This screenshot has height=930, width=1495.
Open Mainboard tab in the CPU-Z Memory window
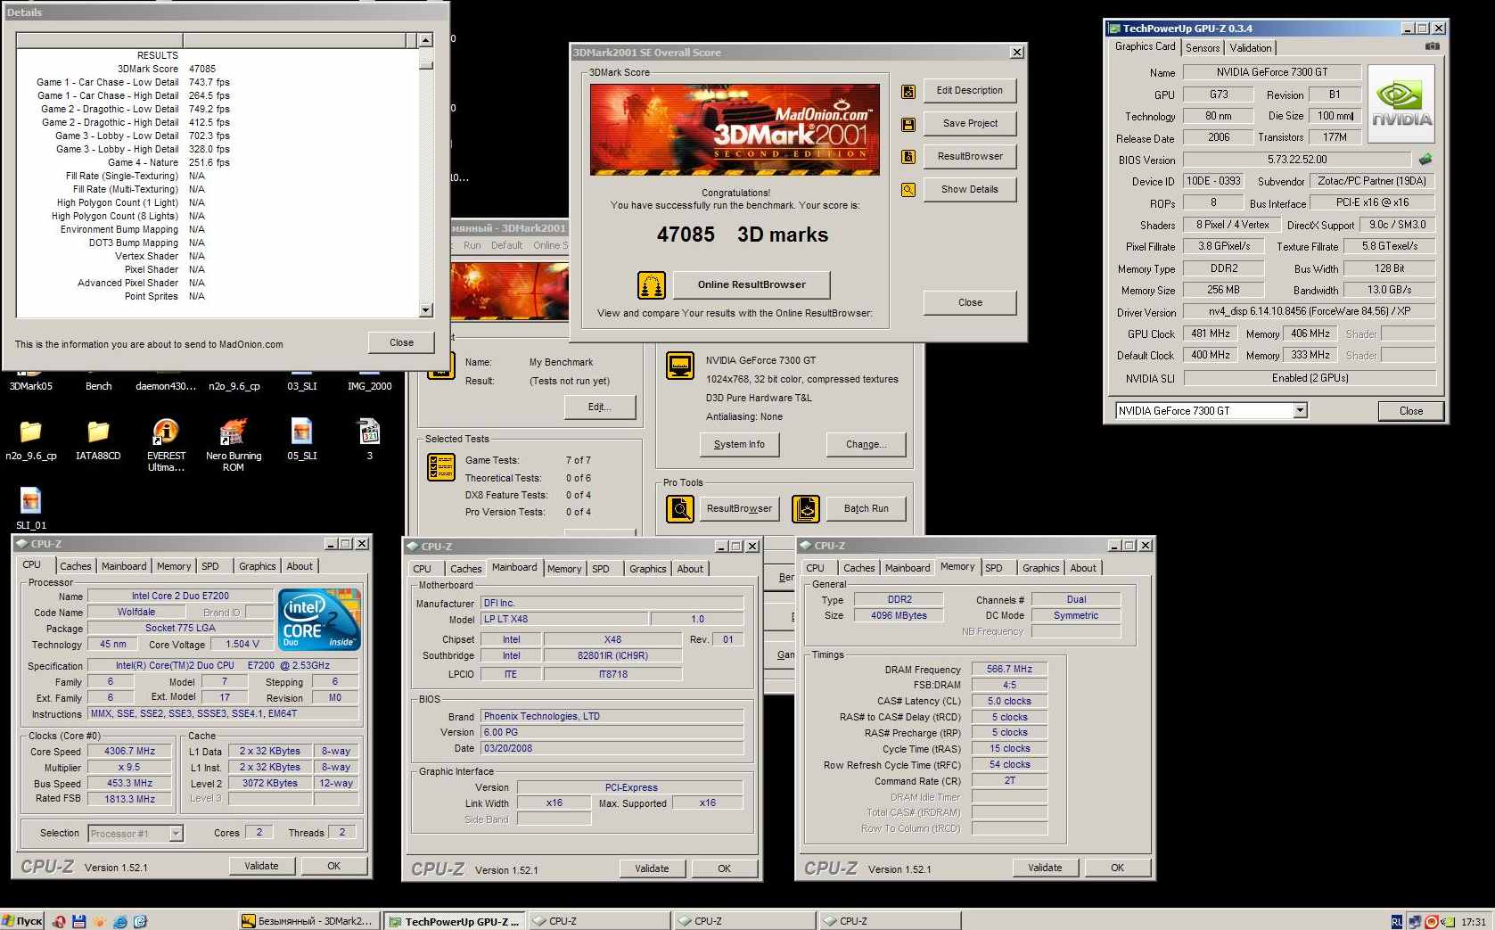[908, 568]
